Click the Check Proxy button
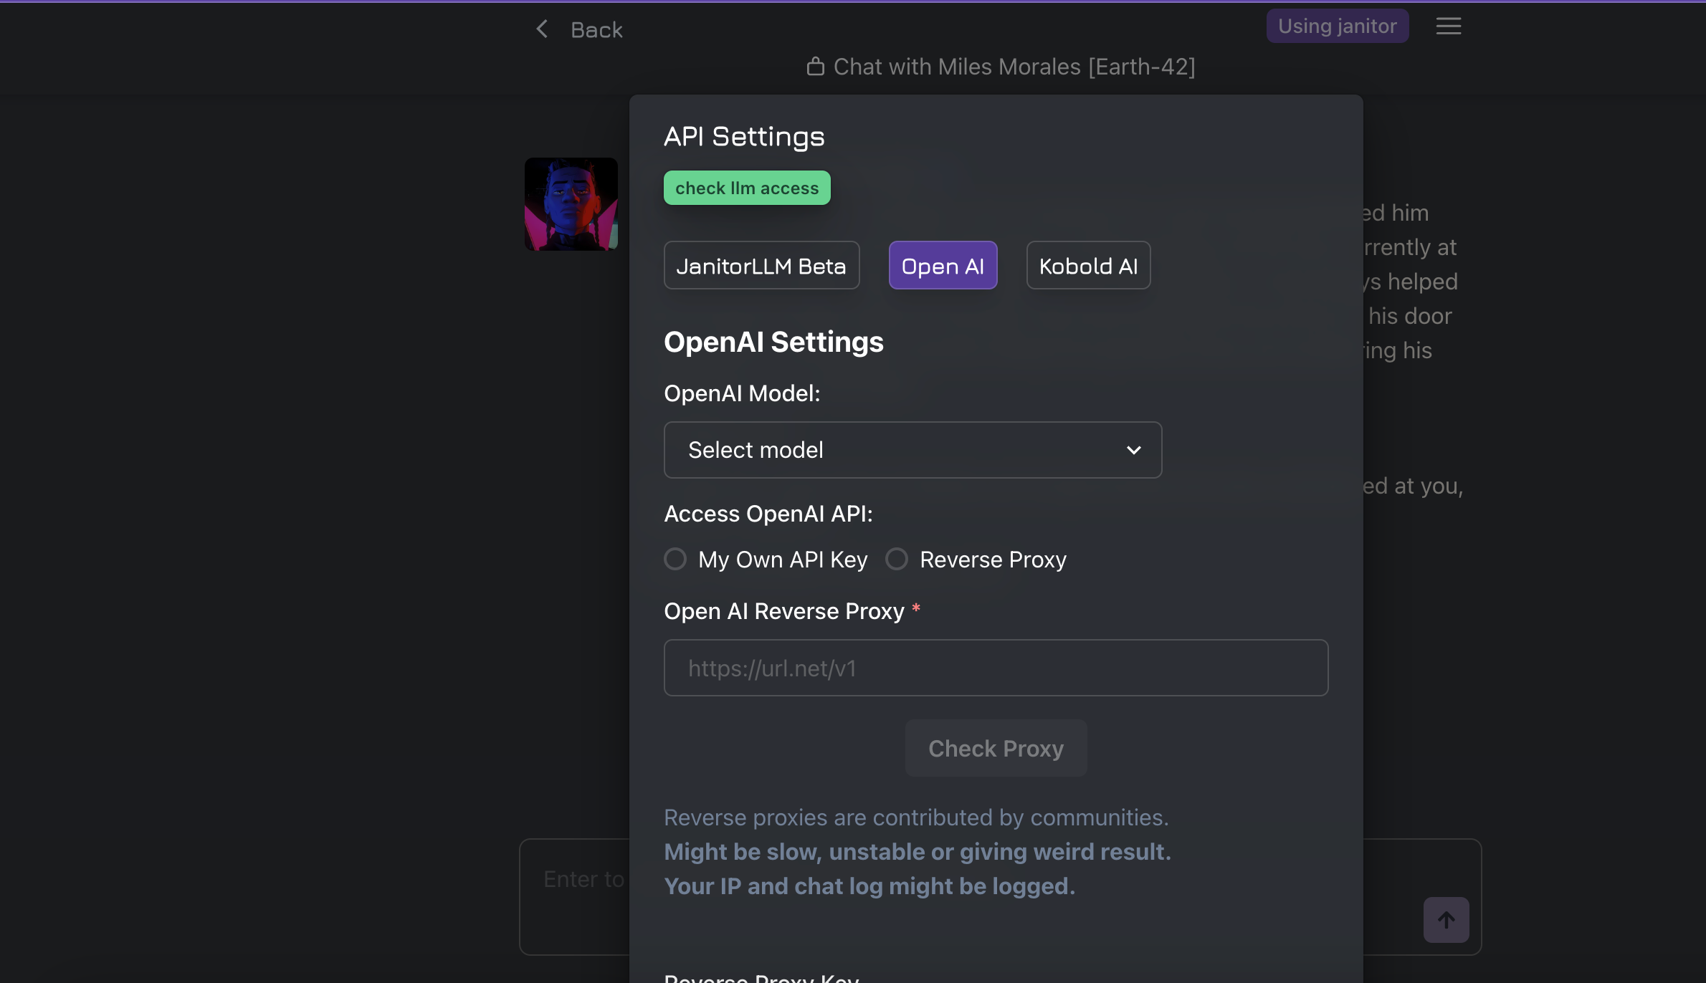This screenshot has height=983, width=1706. (x=996, y=748)
